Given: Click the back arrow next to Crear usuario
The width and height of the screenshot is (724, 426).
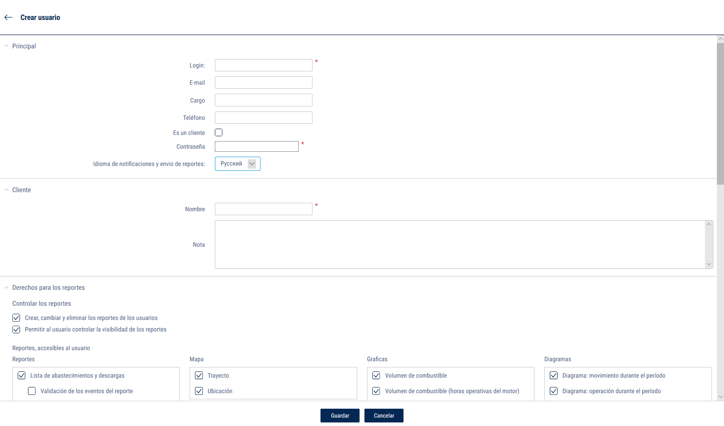Looking at the screenshot, I should [8, 17].
